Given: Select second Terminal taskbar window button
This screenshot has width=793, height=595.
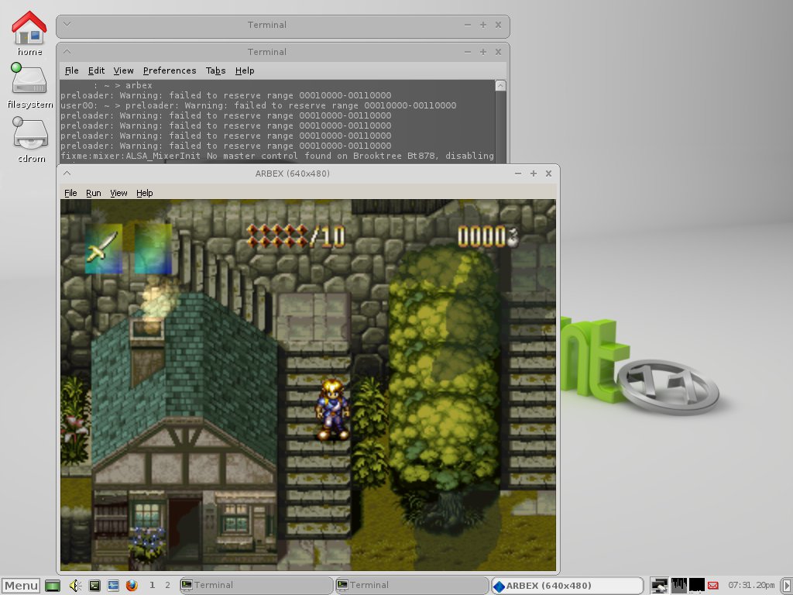Looking at the screenshot, I should point(412,586).
